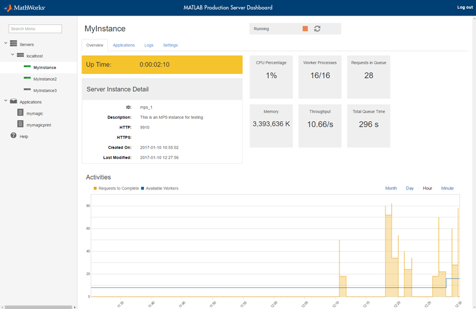Click the Throughput 10.66/s tile

(x=319, y=126)
